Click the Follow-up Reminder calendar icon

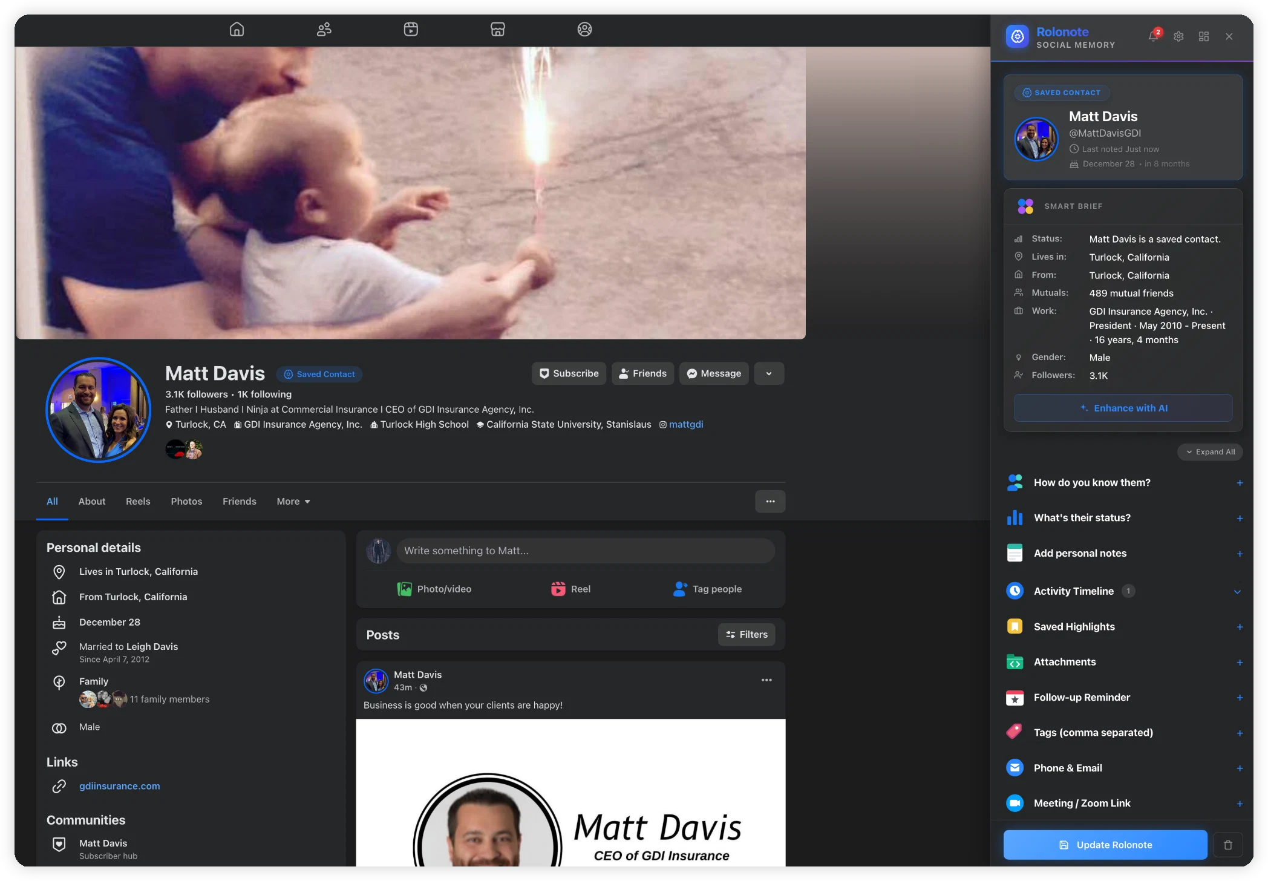click(1015, 697)
